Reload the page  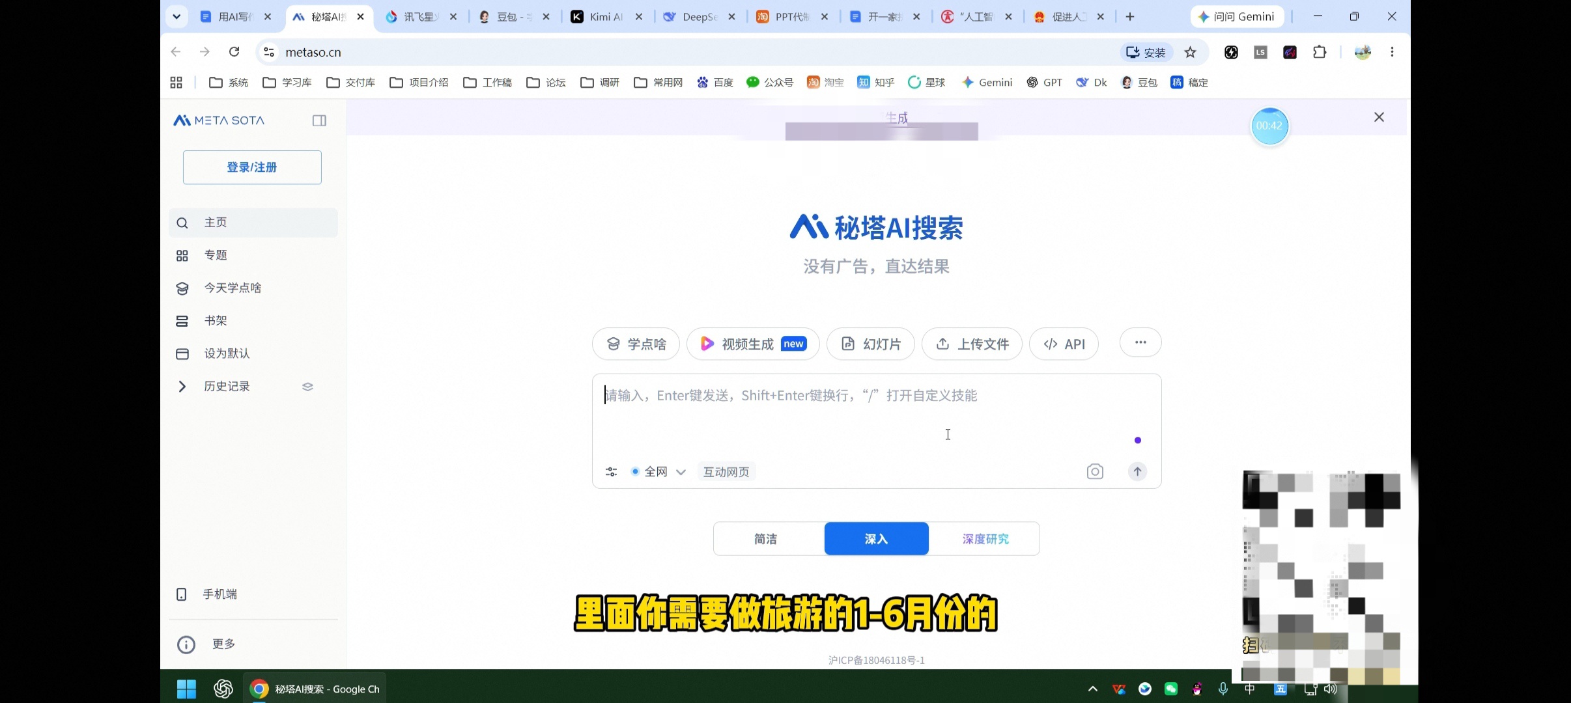point(234,52)
